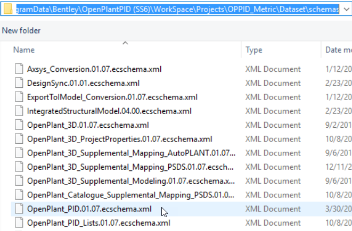Select file icon of OpenPlant_3D_Supplemental_Mapping_PSDS file
The width and height of the screenshot is (352, 231).
[19, 167]
